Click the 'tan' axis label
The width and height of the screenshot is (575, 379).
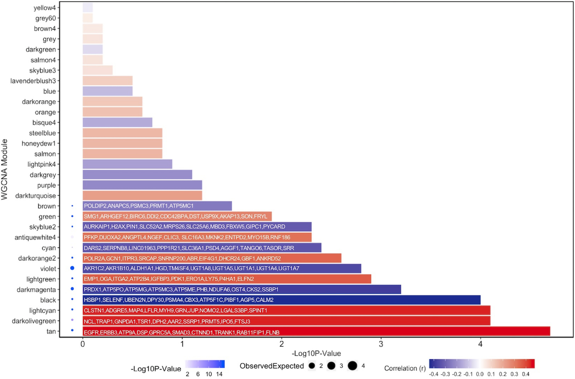click(x=51, y=331)
